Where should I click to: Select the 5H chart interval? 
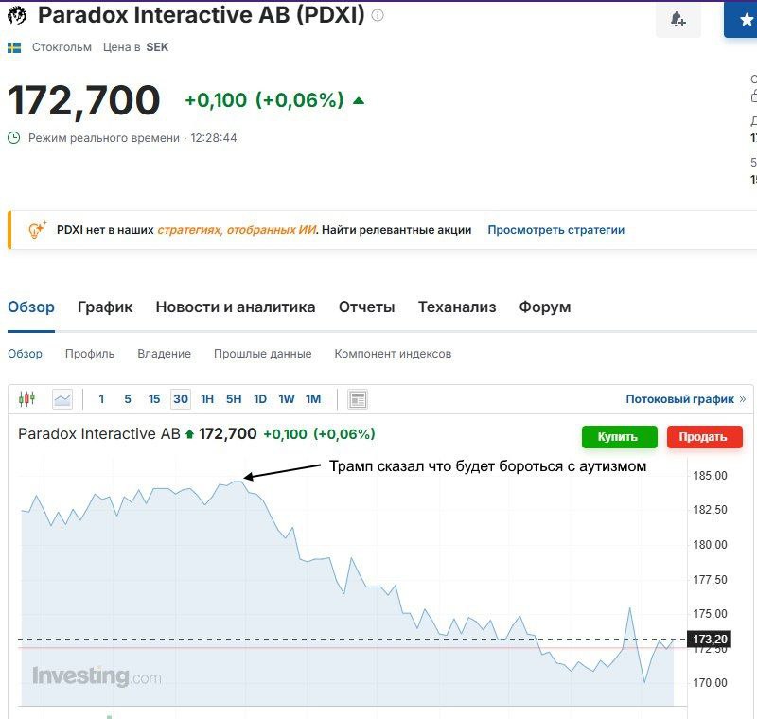234,399
